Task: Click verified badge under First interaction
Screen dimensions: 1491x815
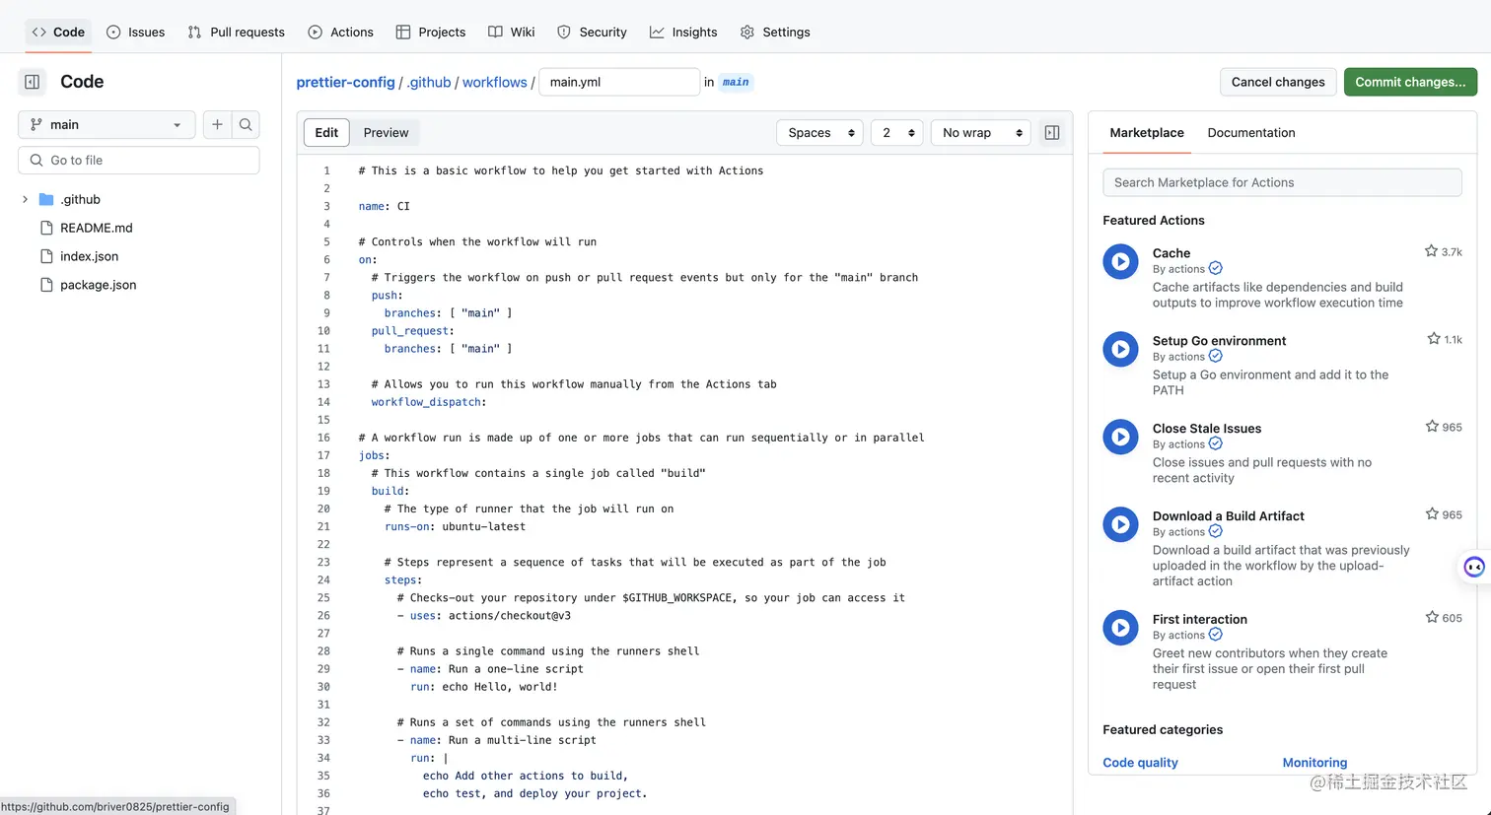Action: click(x=1216, y=636)
